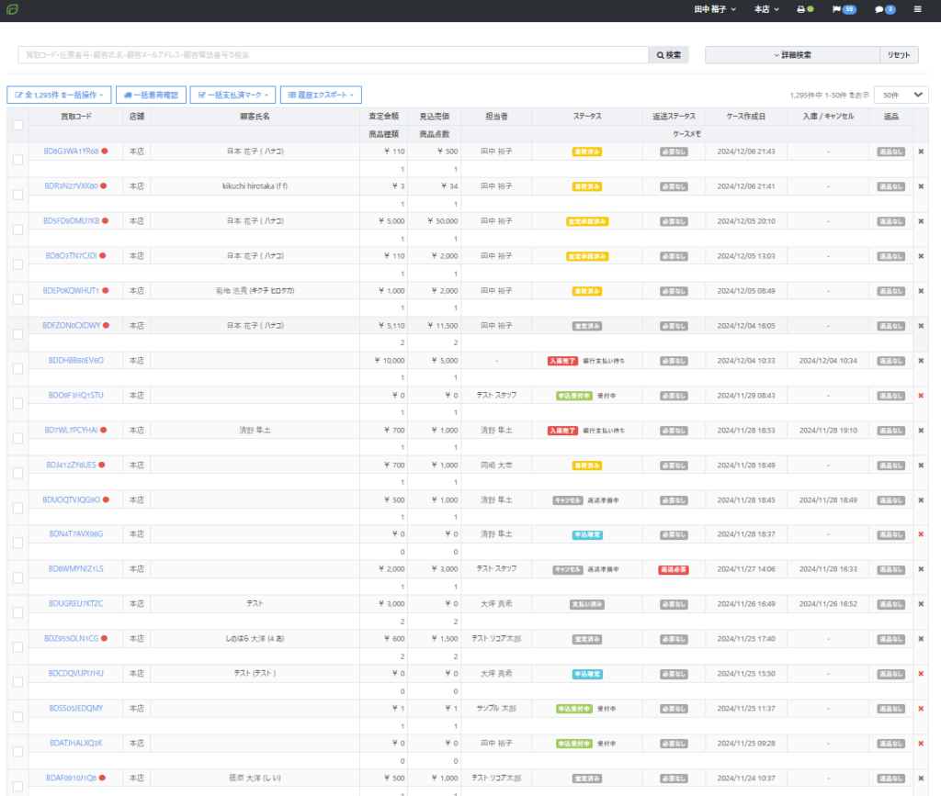Click red X icon for row BDN4T7AVX96G
This screenshot has height=796, width=941.
(x=921, y=534)
